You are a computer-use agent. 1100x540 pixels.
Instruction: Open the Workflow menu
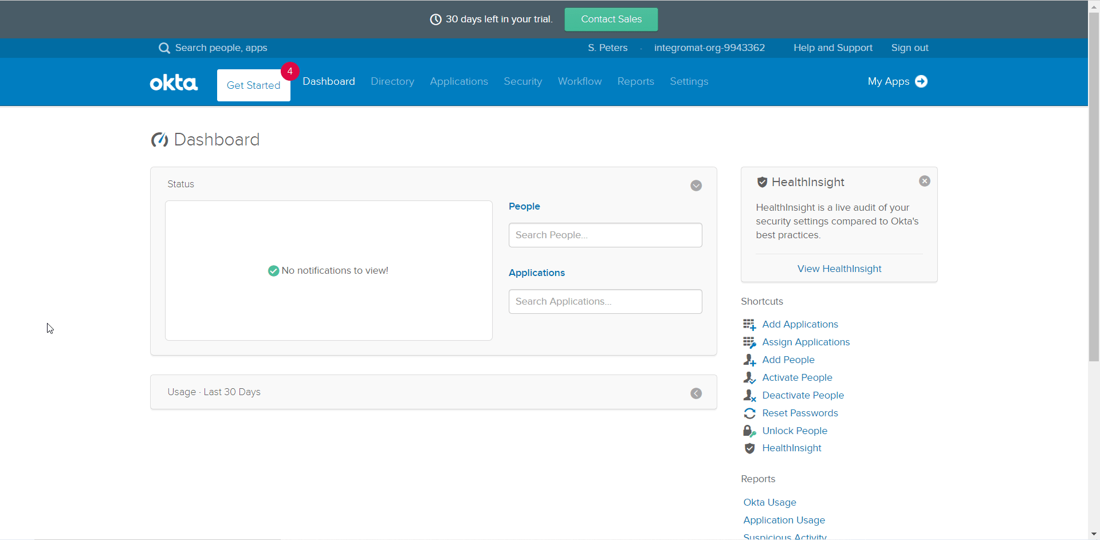tap(580, 81)
